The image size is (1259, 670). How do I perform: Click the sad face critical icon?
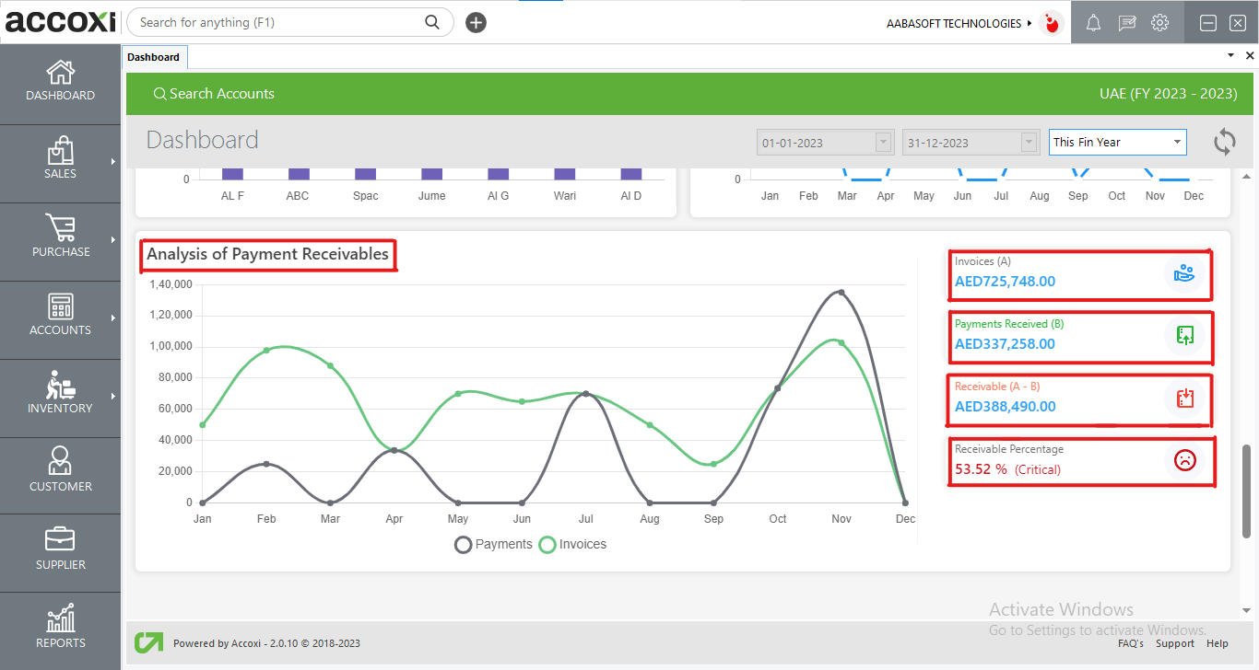[x=1184, y=460]
